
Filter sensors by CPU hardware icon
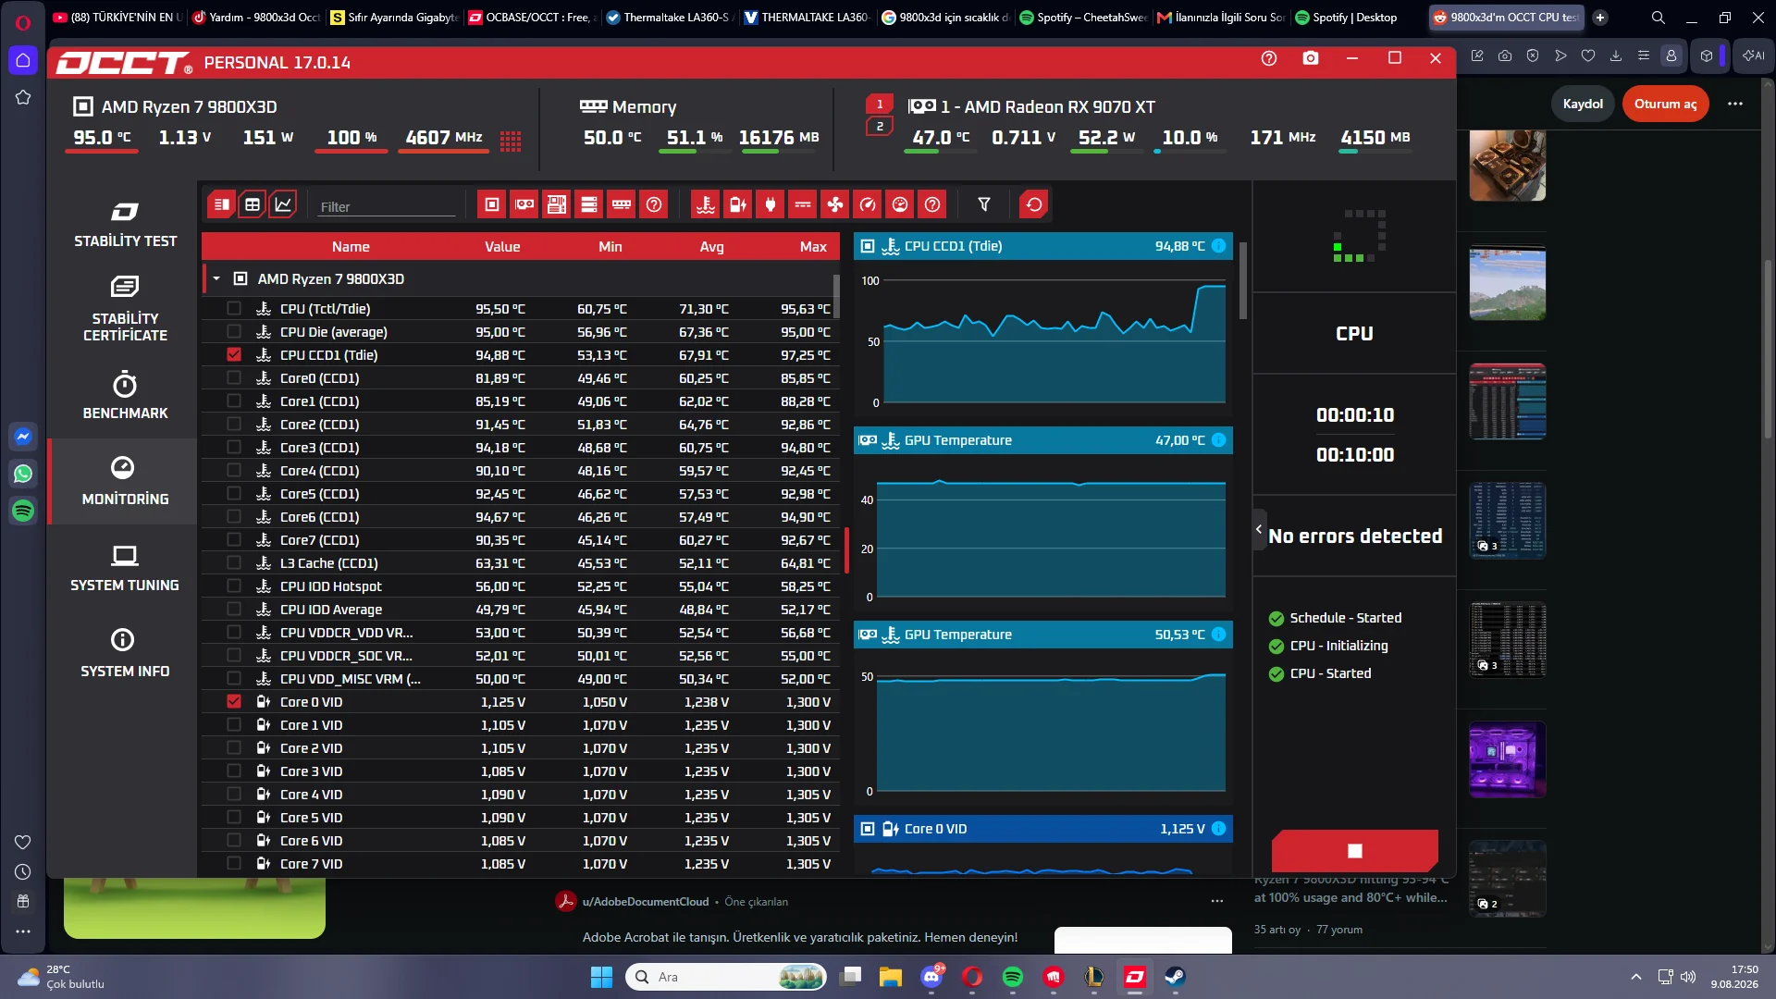[x=492, y=204]
